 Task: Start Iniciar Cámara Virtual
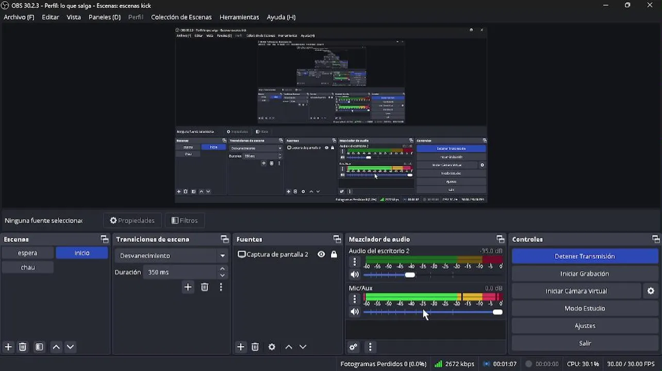(576, 291)
